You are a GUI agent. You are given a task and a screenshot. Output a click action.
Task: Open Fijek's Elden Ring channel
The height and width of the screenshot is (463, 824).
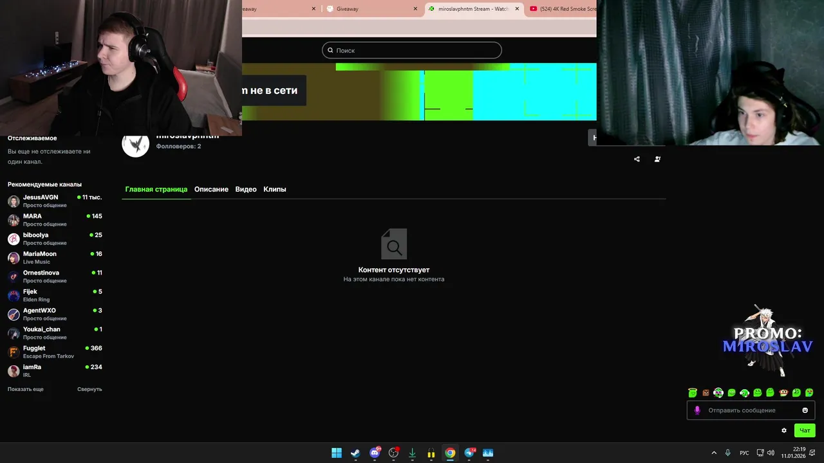(55, 295)
